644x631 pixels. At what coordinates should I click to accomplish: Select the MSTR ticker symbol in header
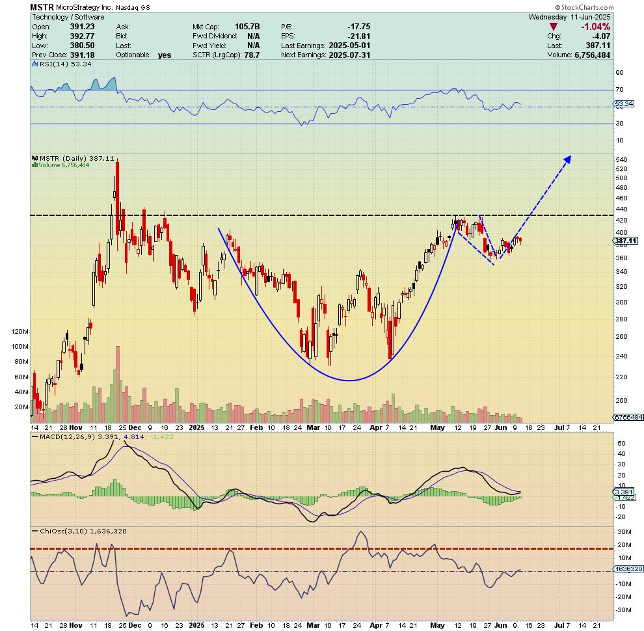pyautogui.click(x=42, y=6)
